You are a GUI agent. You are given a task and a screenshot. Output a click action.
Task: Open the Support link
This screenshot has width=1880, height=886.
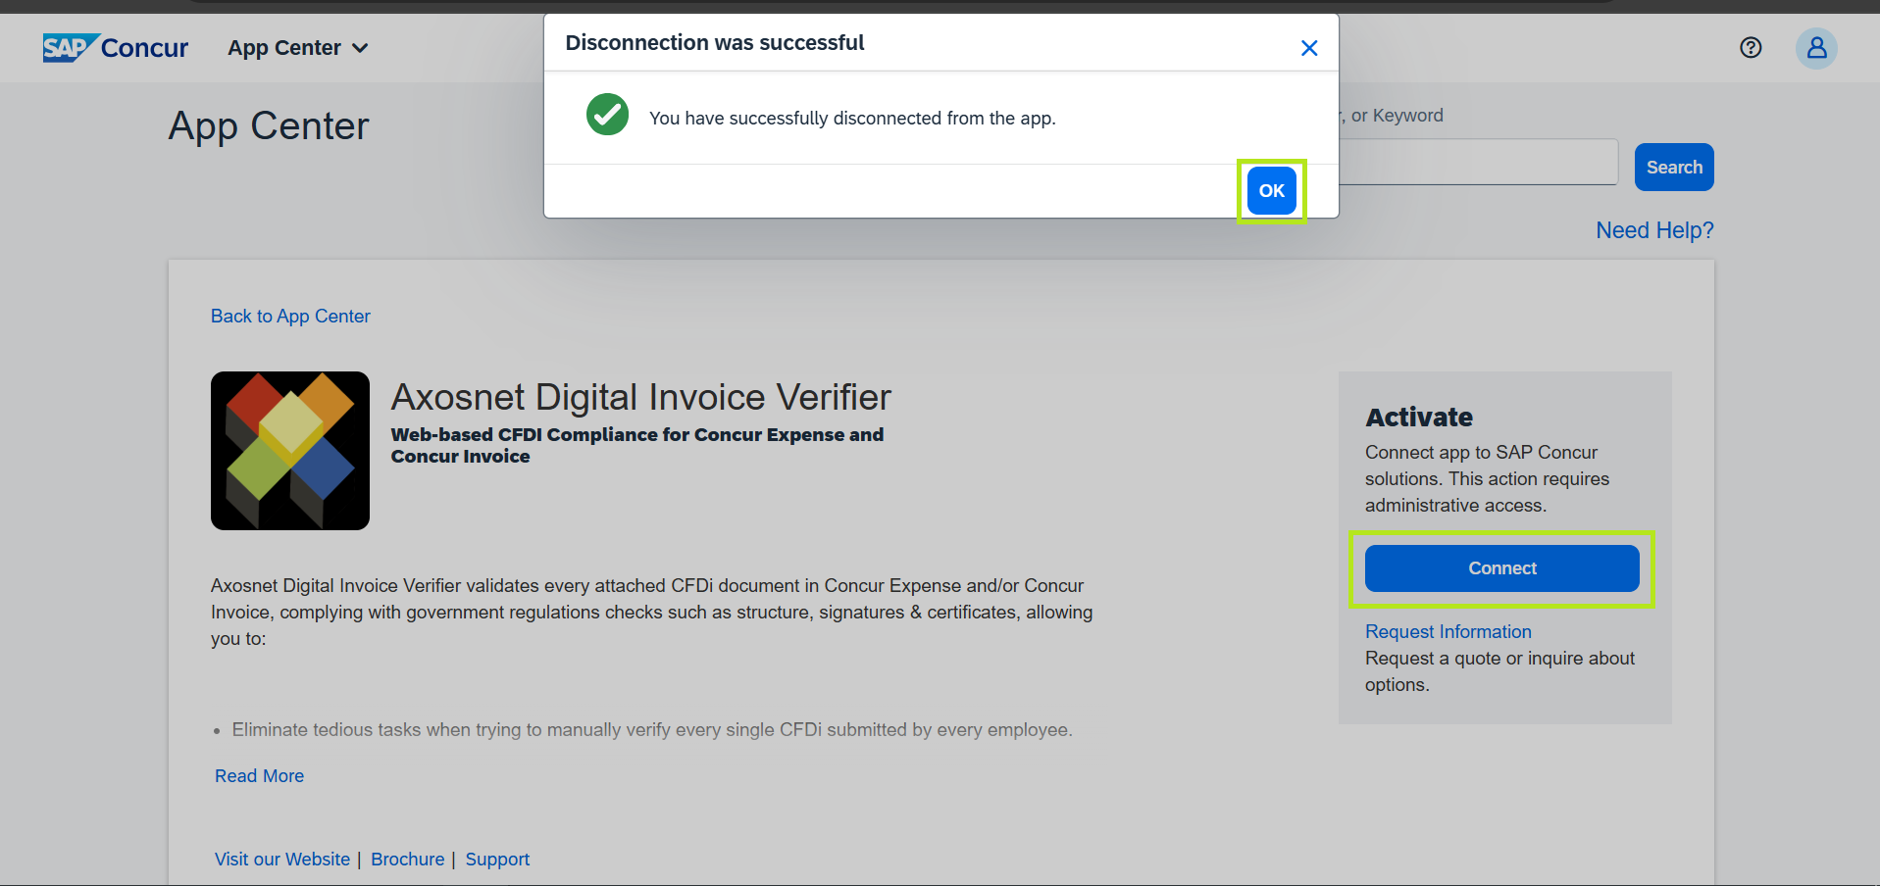coord(497,860)
